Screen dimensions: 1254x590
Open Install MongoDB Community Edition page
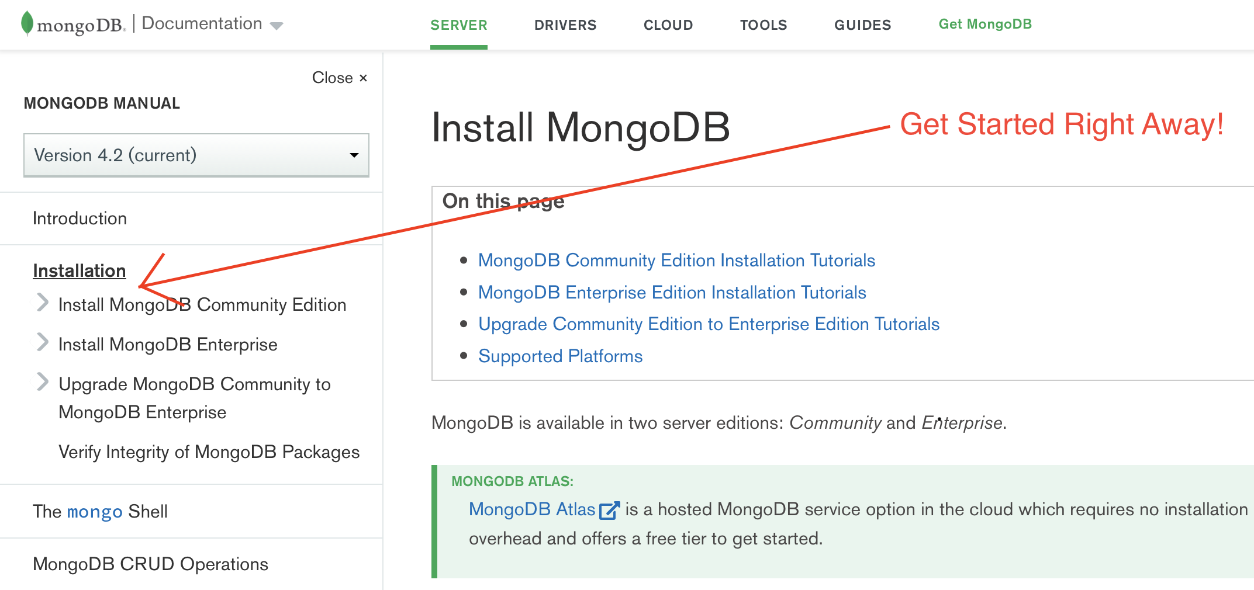pos(202,305)
